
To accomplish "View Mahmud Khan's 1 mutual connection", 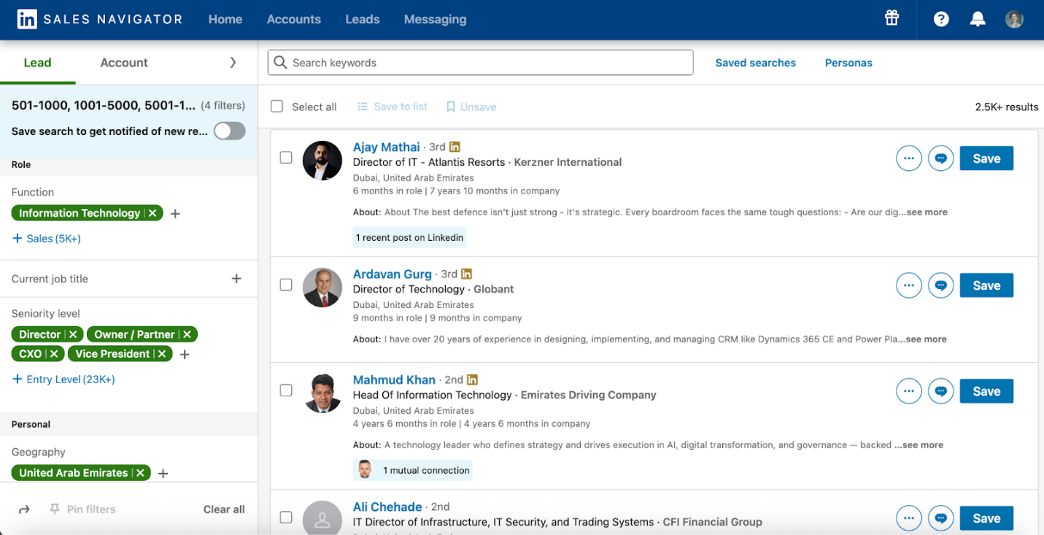I will click(413, 470).
